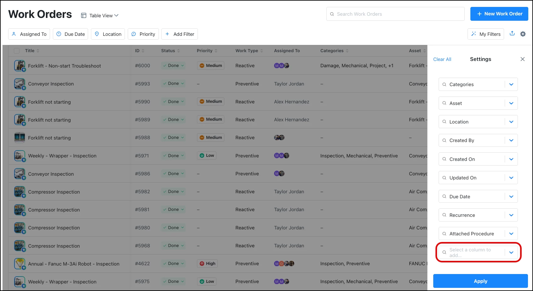Click the Low priority badge for #5975
Viewport: 533px width, 291px height.
click(207, 281)
